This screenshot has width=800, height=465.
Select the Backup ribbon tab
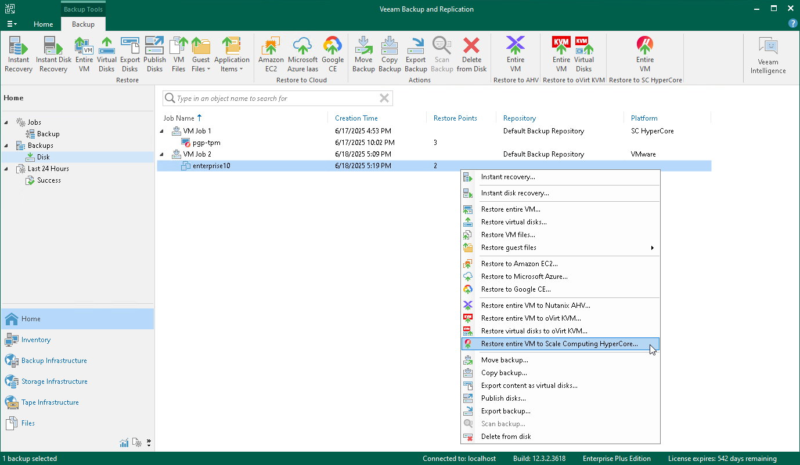pos(83,24)
